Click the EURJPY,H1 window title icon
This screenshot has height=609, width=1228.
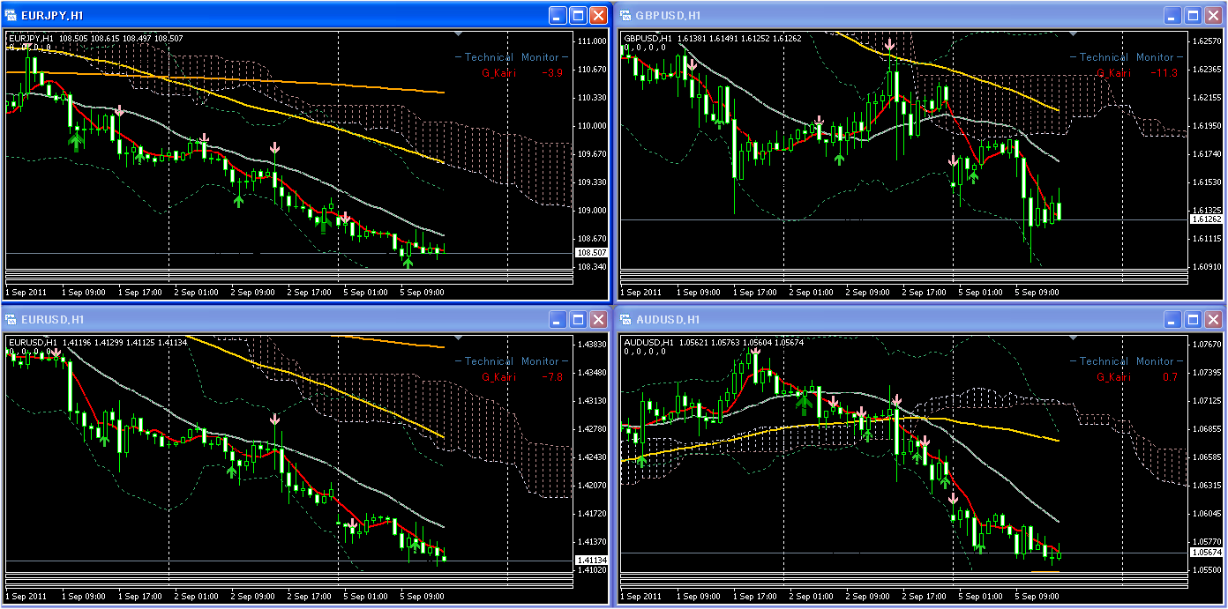click(x=11, y=15)
